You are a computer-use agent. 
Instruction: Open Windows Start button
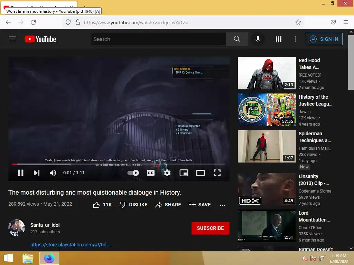pyautogui.click(x=8, y=258)
